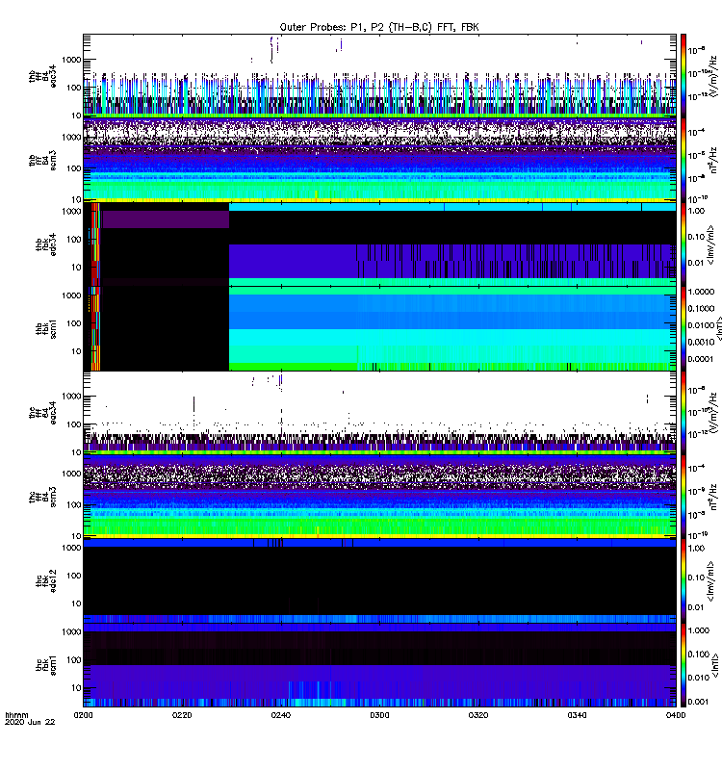Screen dimensions: 722x770
Task: Click the 10 y-axis tick of thc fbk edc12
Action: (x=76, y=603)
